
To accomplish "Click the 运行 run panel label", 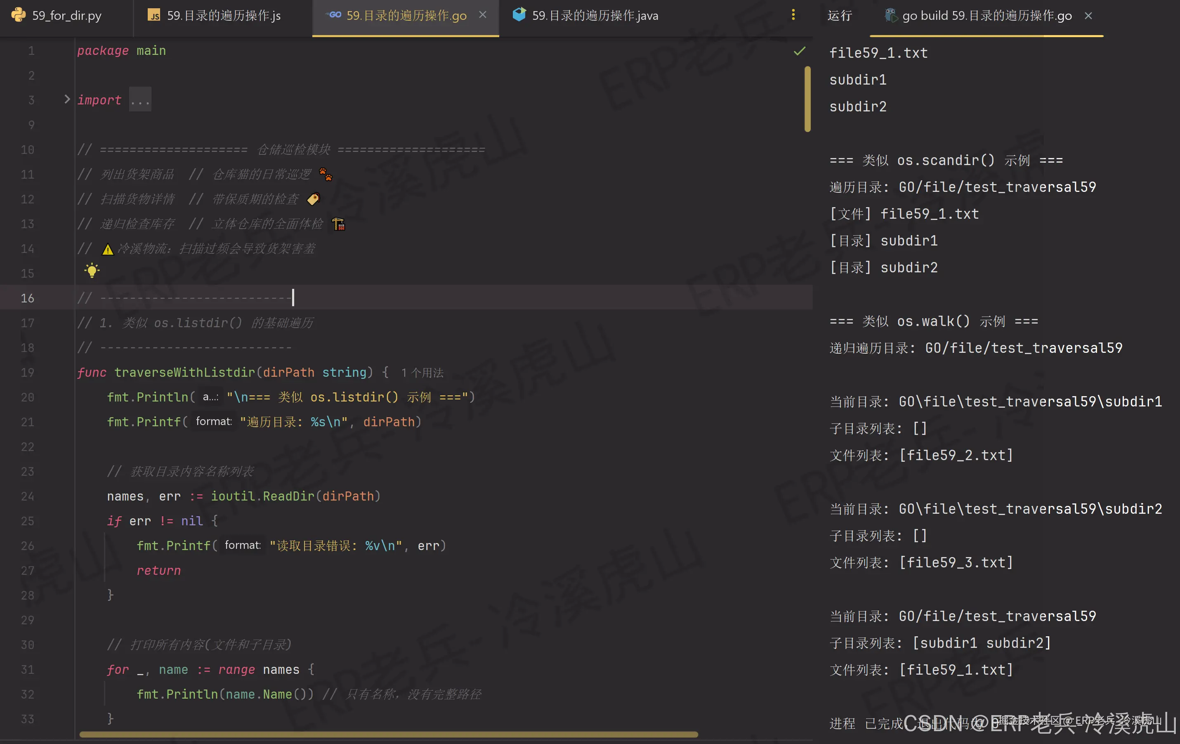I will (x=840, y=16).
